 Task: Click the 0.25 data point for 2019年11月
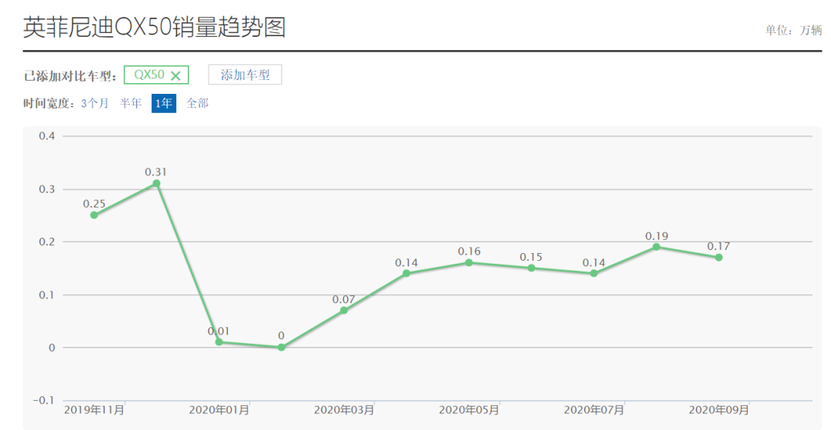pos(94,215)
